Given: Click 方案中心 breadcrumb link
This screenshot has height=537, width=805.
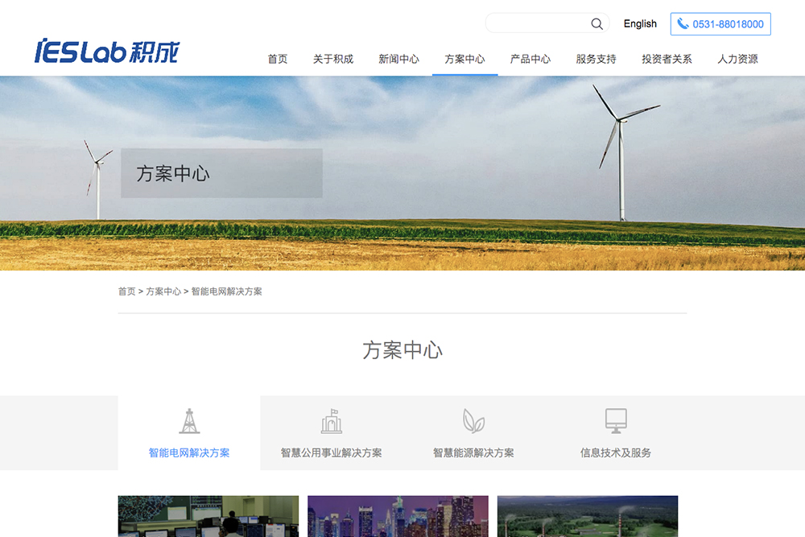Looking at the screenshot, I should [x=163, y=291].
